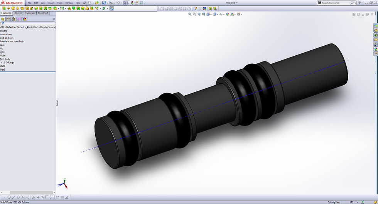
Task: Click the search magnifier in Search Commands
Action: [x=352, y=3]
